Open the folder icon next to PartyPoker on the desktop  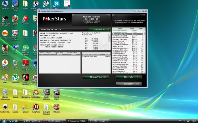pos(46,109)
